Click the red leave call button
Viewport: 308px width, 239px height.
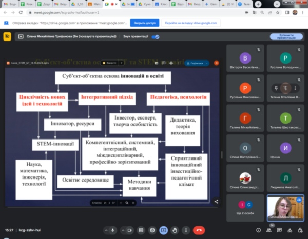coord(199,230)
